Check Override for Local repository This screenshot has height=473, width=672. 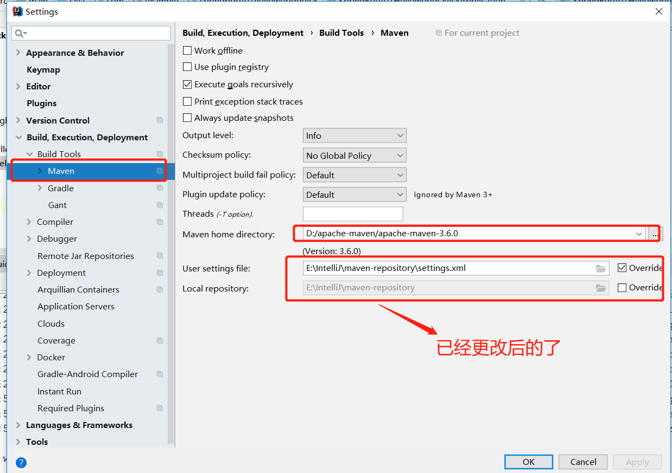pyautogui.click(x=622, y=288)
